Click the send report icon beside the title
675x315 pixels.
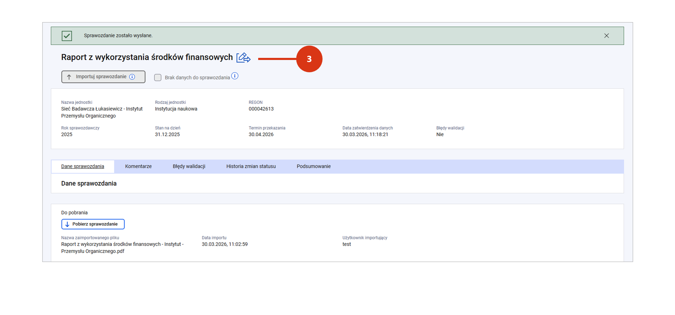click(x=243, y=58)
